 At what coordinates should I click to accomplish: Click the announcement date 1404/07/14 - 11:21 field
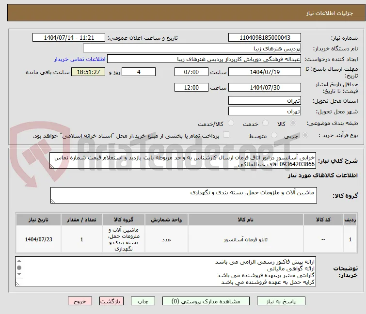click(x=69, y=38)
